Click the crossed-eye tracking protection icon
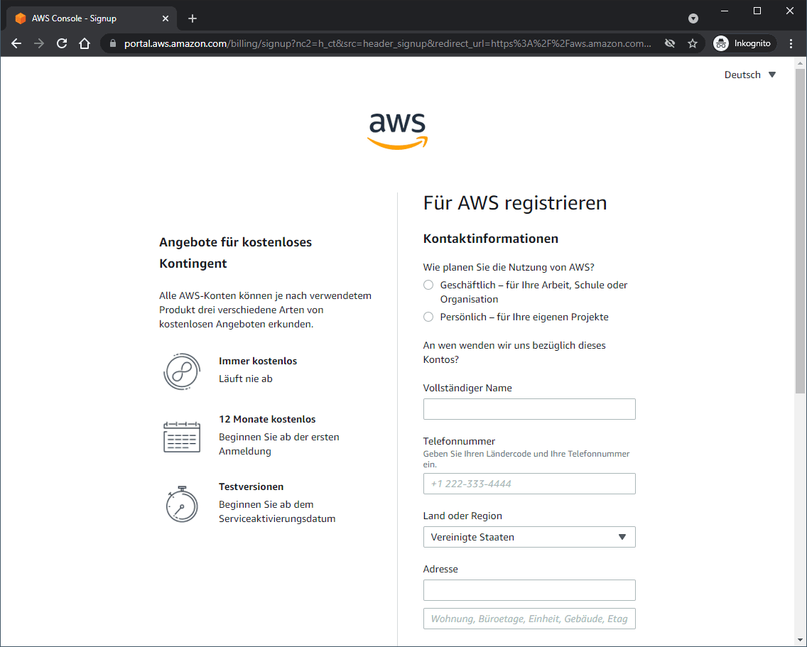 pos(669,43)
